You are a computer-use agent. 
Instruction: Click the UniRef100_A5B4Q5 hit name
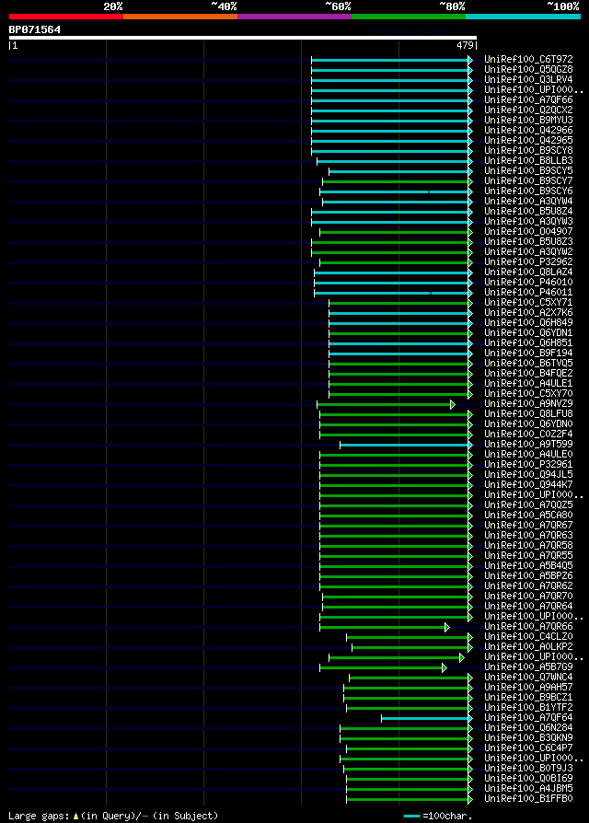click(528, 566)
